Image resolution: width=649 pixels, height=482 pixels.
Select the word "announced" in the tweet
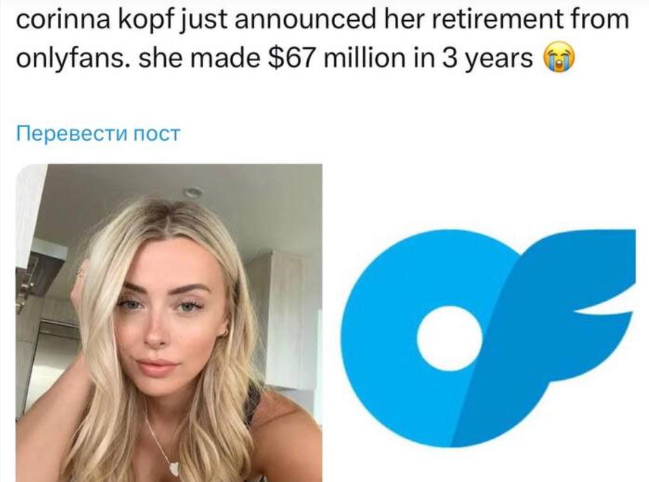click(x=305, y=18)
